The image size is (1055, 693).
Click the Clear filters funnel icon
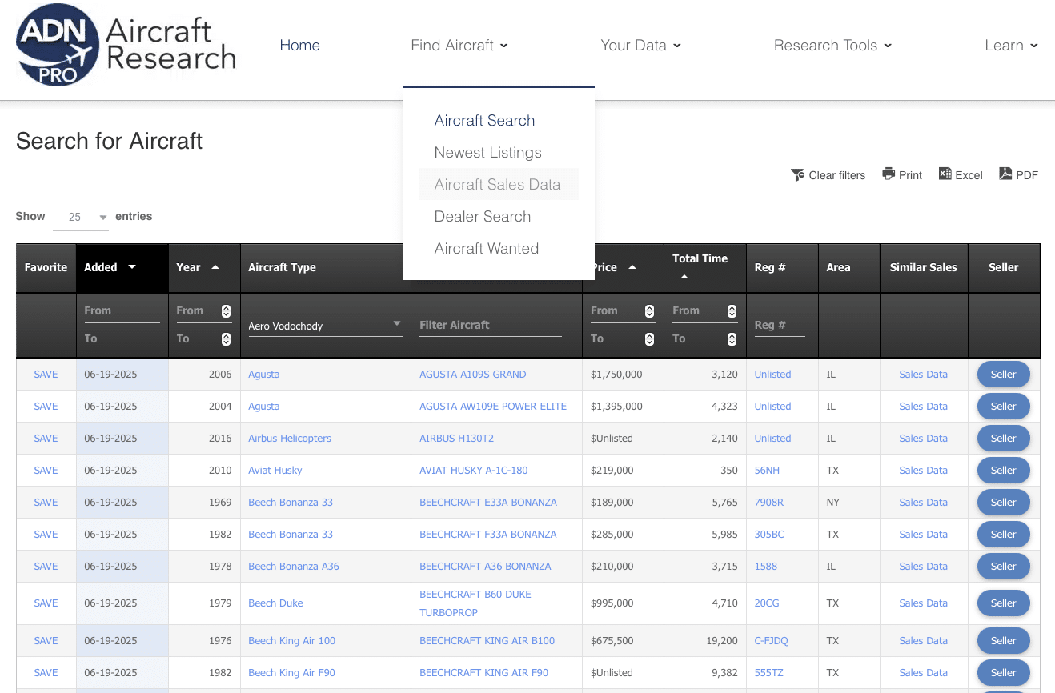coord(797,175)
